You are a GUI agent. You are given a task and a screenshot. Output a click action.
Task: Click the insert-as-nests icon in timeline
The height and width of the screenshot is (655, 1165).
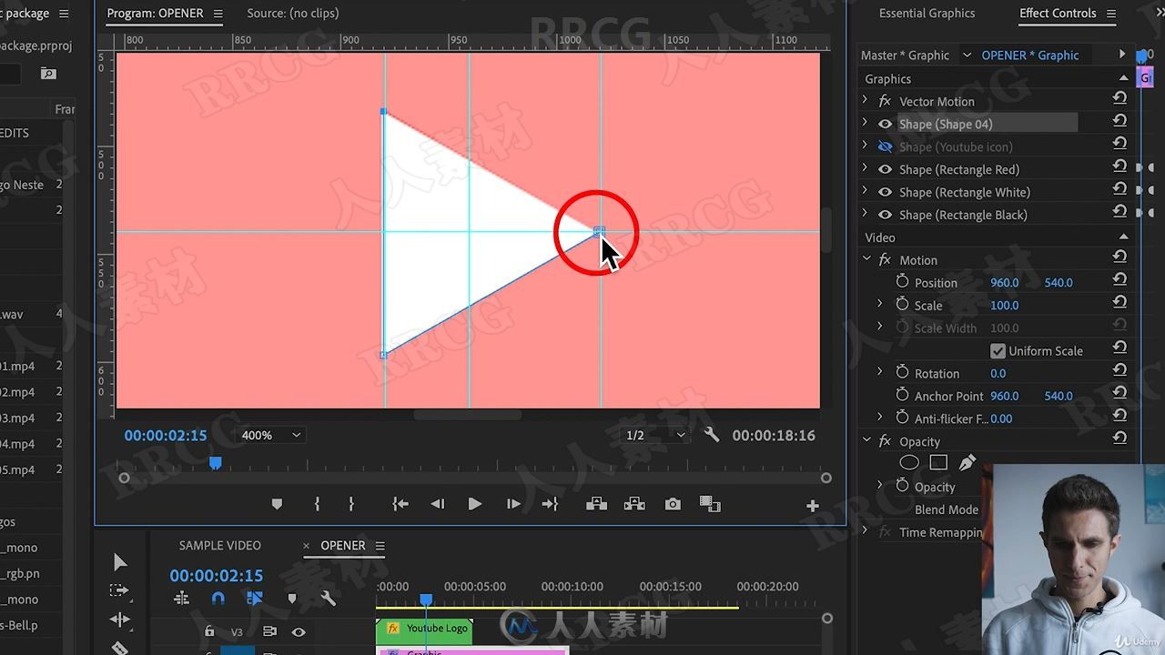click(181, 599)
